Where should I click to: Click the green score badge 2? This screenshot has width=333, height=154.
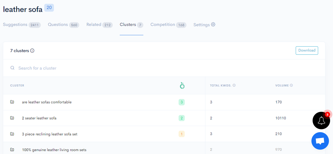[x=182, y=118]
